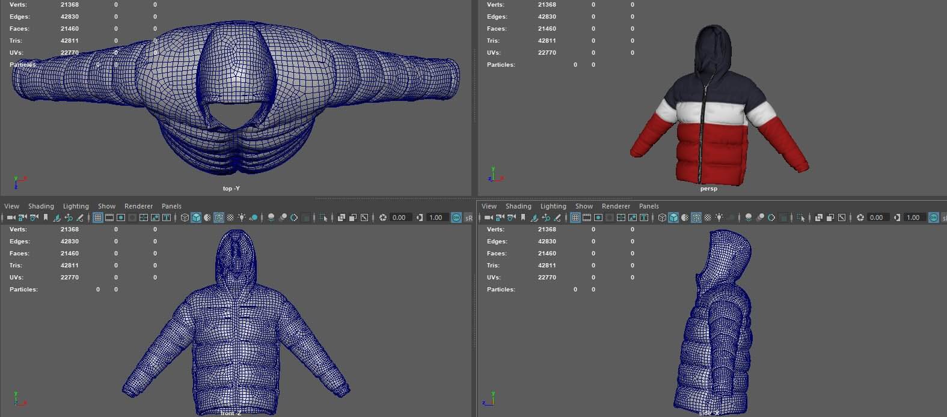Enable Wireframe display in front view toolbar
947x417 pixels.
(185, 218)
